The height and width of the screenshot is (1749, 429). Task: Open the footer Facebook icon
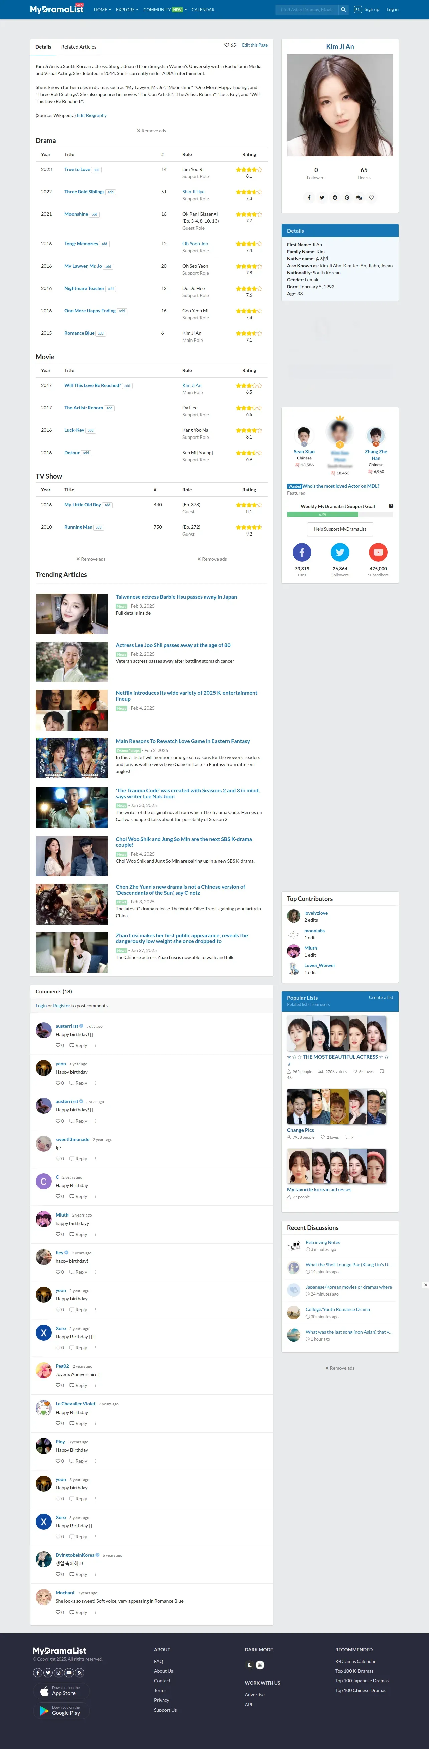[38, 1672]
